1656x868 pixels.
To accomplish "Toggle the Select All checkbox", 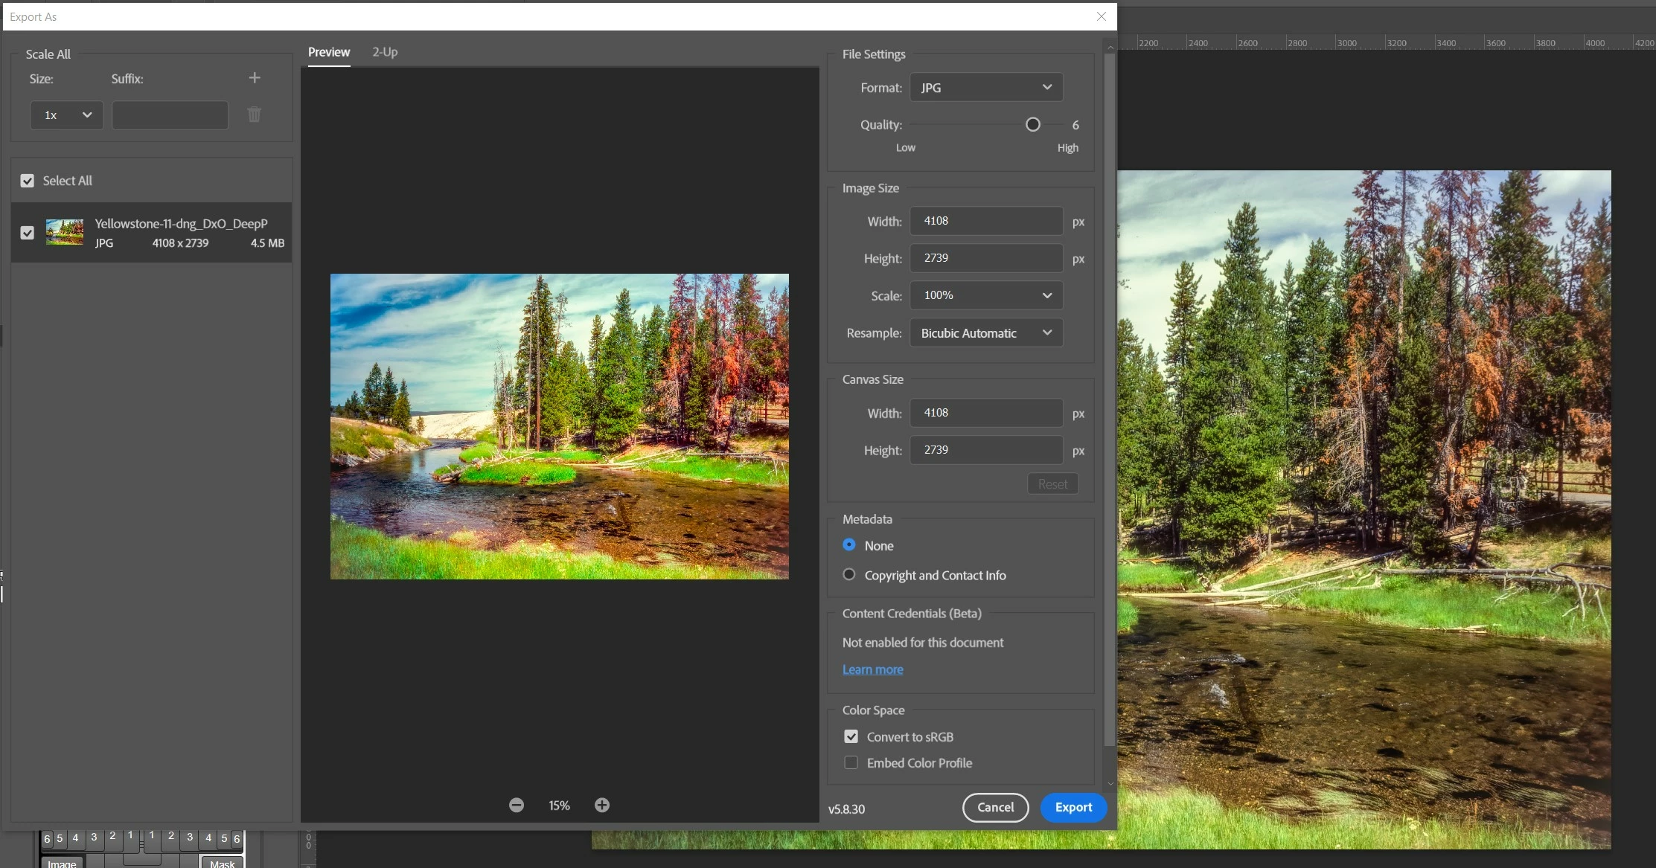I will pos(28,181).
